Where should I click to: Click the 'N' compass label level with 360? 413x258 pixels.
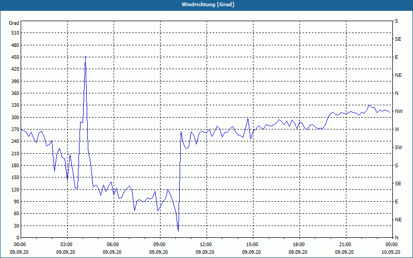(396, 93)
